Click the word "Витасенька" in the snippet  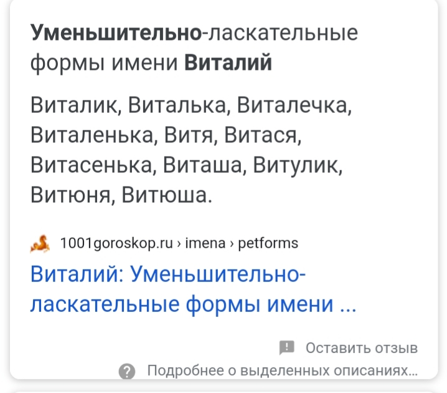click(92, 165)
